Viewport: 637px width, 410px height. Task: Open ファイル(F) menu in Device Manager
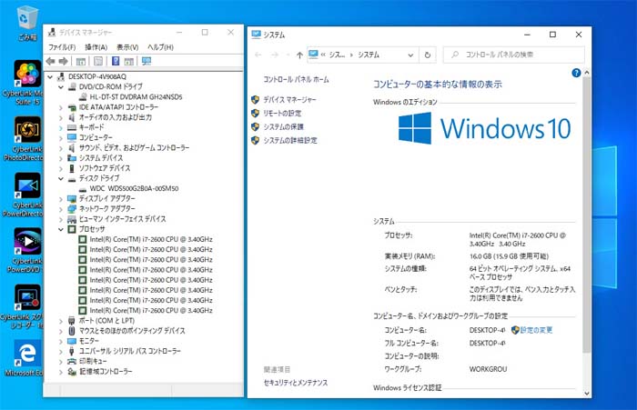tap(62, 47)
